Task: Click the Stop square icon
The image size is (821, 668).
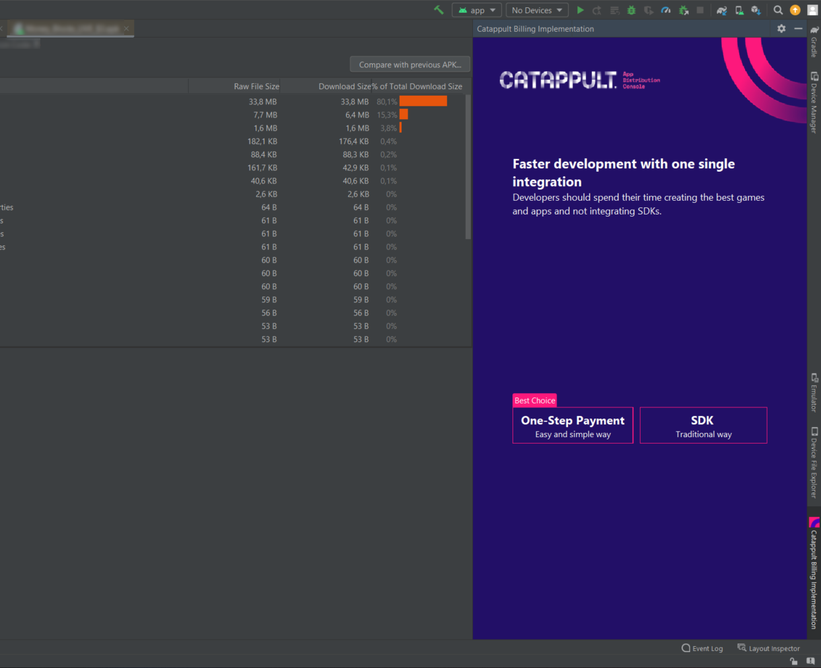Action: (700, 10)
